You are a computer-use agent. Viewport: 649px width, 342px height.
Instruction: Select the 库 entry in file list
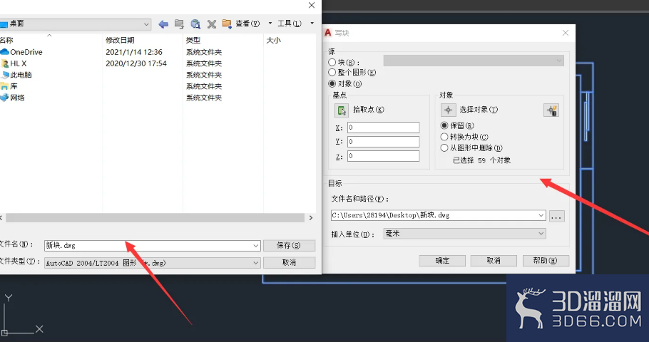(14, 86)
